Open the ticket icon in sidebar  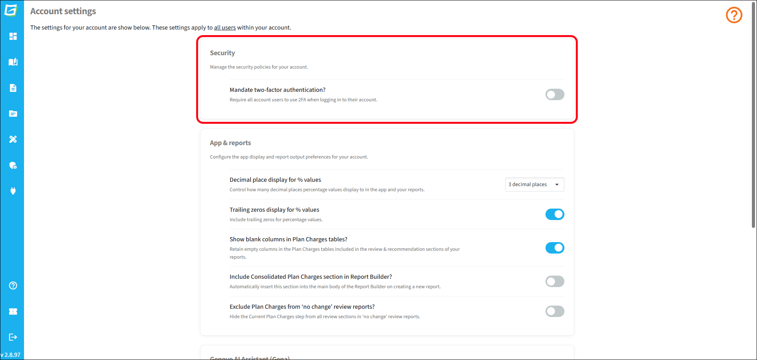[x=13, y=312]
